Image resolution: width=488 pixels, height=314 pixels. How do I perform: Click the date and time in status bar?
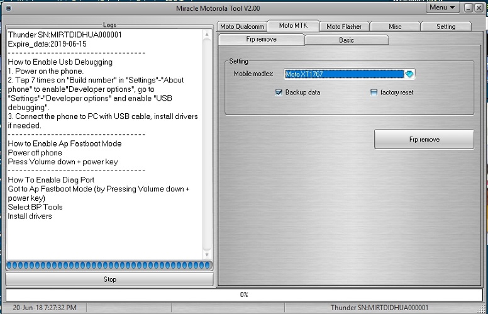[x=45, y=308]
